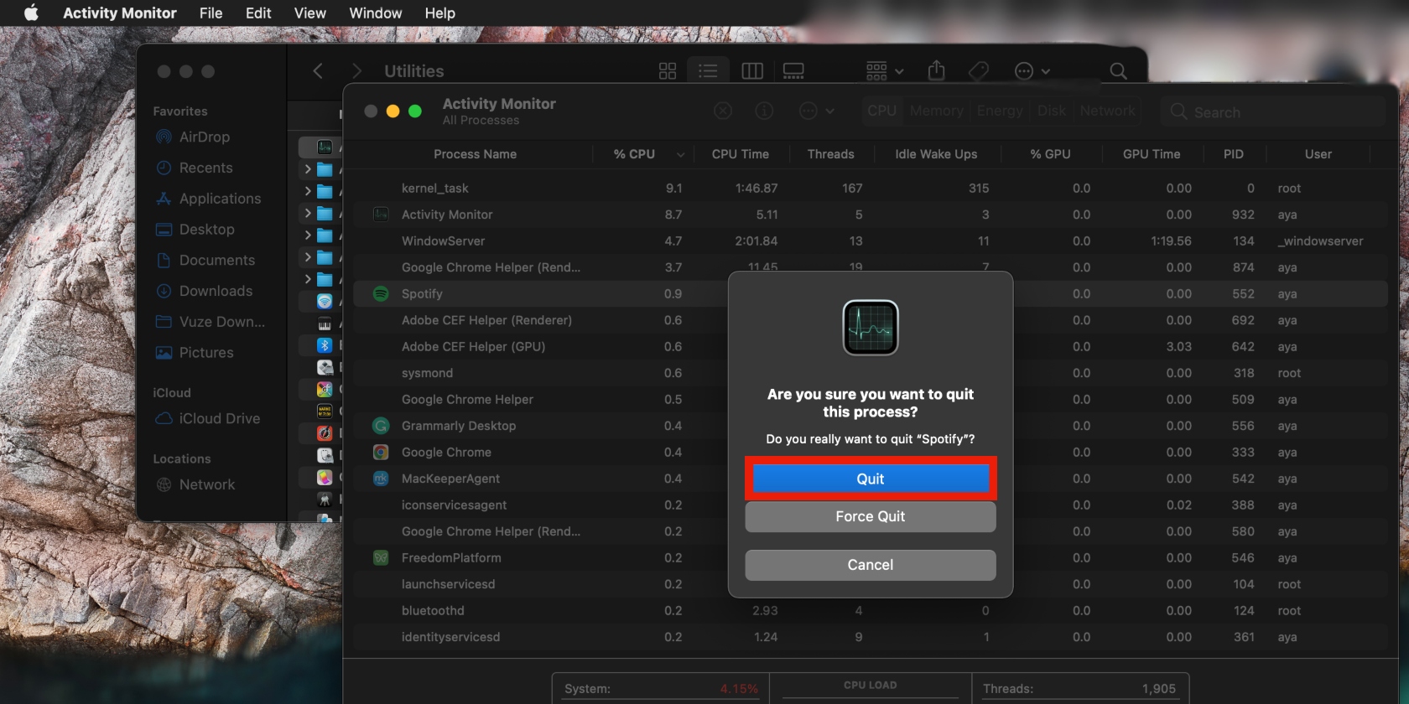Click the Activity Monitor Search field
Image resolution: width=1409 pixels, height=704 pixels.
(1272, 111)
